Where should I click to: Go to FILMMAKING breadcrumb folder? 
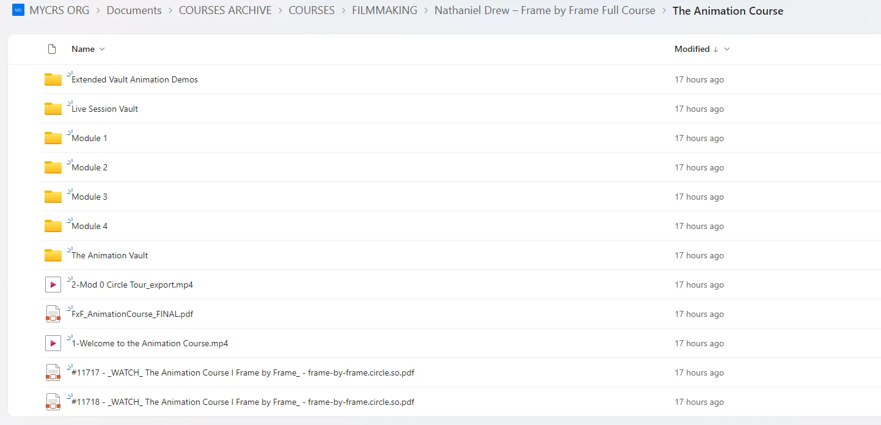(x=384, y=10)
